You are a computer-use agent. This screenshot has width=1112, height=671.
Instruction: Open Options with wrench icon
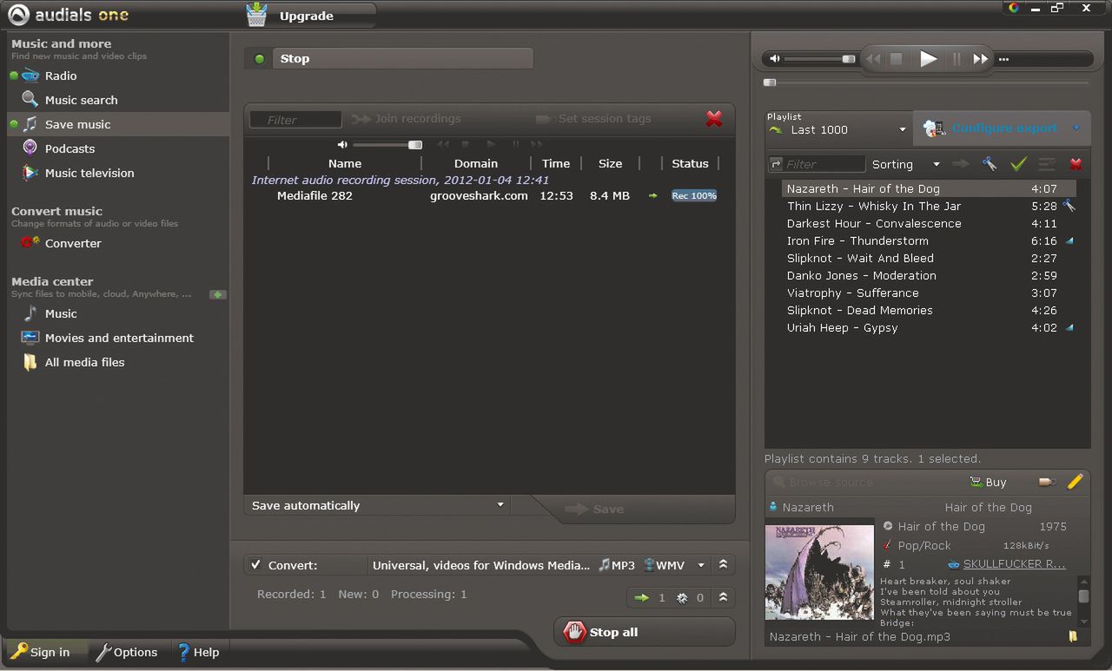point(127,652)
